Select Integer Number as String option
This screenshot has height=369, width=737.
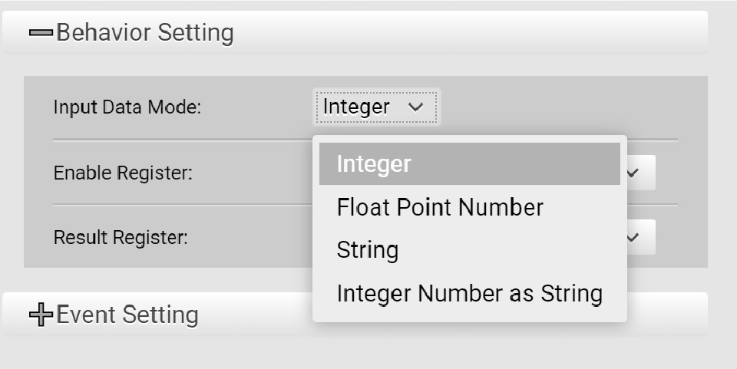coord(469,293)
